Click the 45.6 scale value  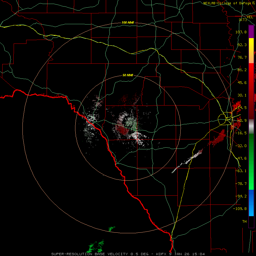coord(242,82)
